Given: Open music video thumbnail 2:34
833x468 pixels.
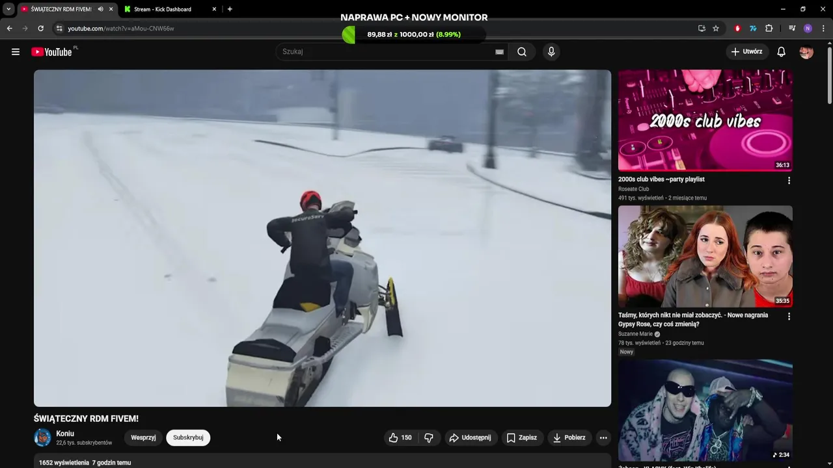Looking at the screenshot, I should [705, 410].
